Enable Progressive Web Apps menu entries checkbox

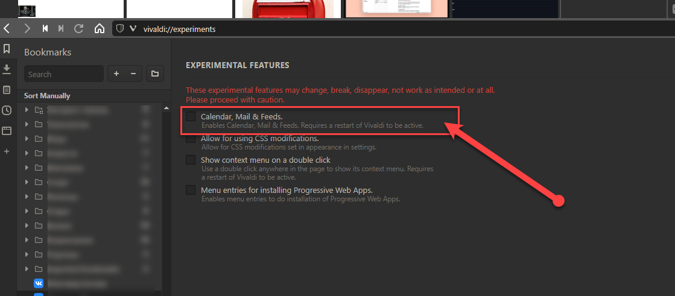pos(190,190)
